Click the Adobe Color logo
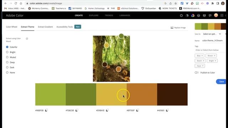This screenshot has width=228, height=128. pyautogui.click(x=15, y=15)
